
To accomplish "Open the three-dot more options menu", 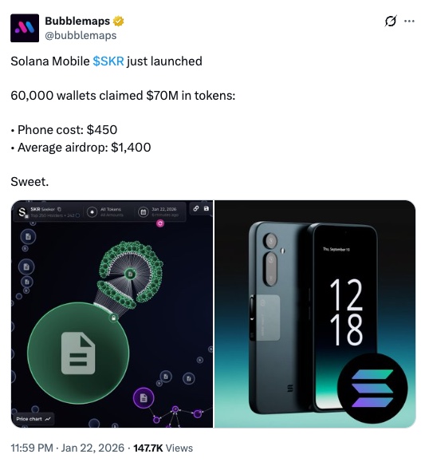I will click(x=409, y=21).
